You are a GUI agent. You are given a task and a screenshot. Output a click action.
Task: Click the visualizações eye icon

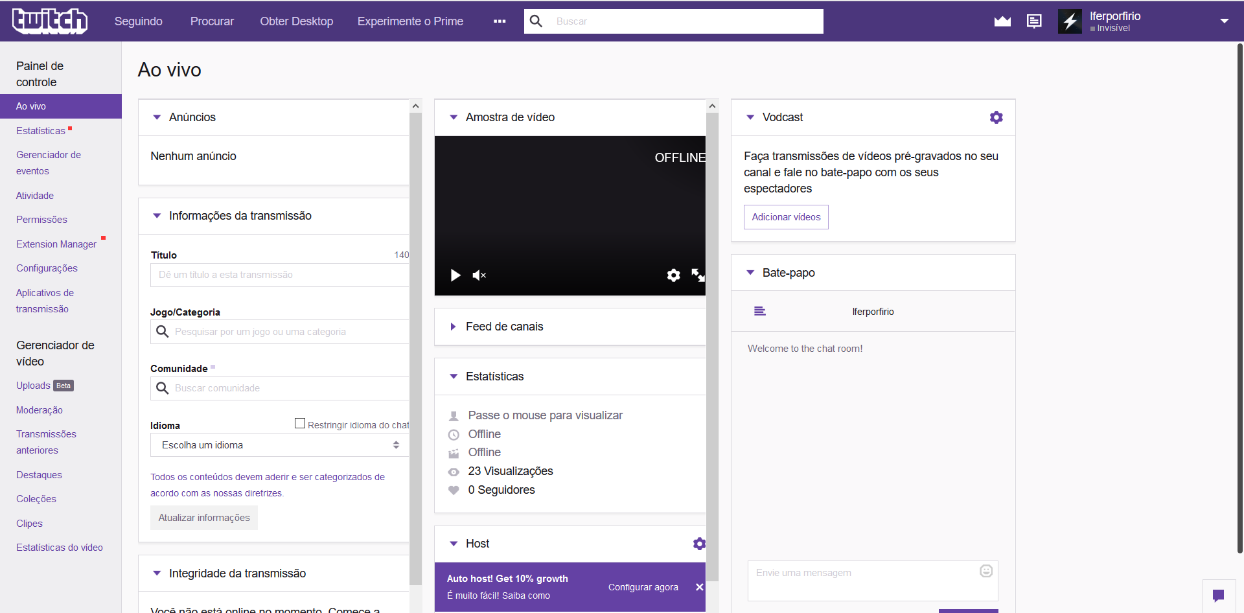[x=454, y=472]
